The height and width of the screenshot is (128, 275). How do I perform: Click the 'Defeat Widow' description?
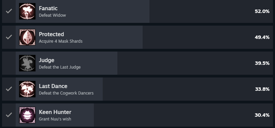point(52,15)
